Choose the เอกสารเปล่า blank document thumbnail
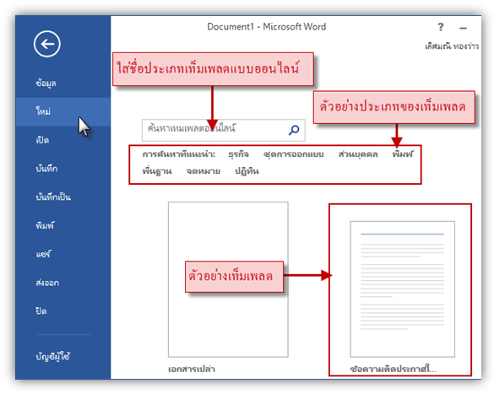This screenshot has height=394, width=494. click(228, 279)
